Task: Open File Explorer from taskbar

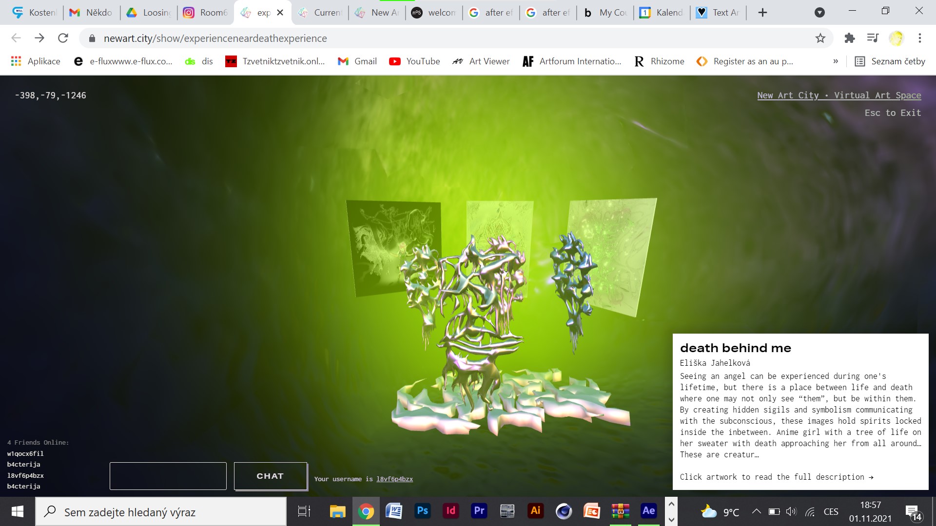Action: (337, 511)
